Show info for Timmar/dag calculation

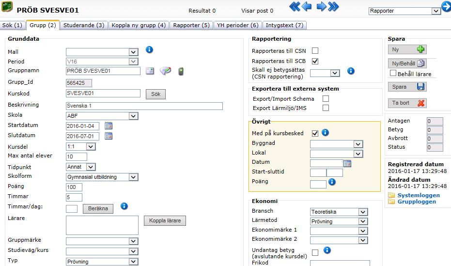click(124, 206)
